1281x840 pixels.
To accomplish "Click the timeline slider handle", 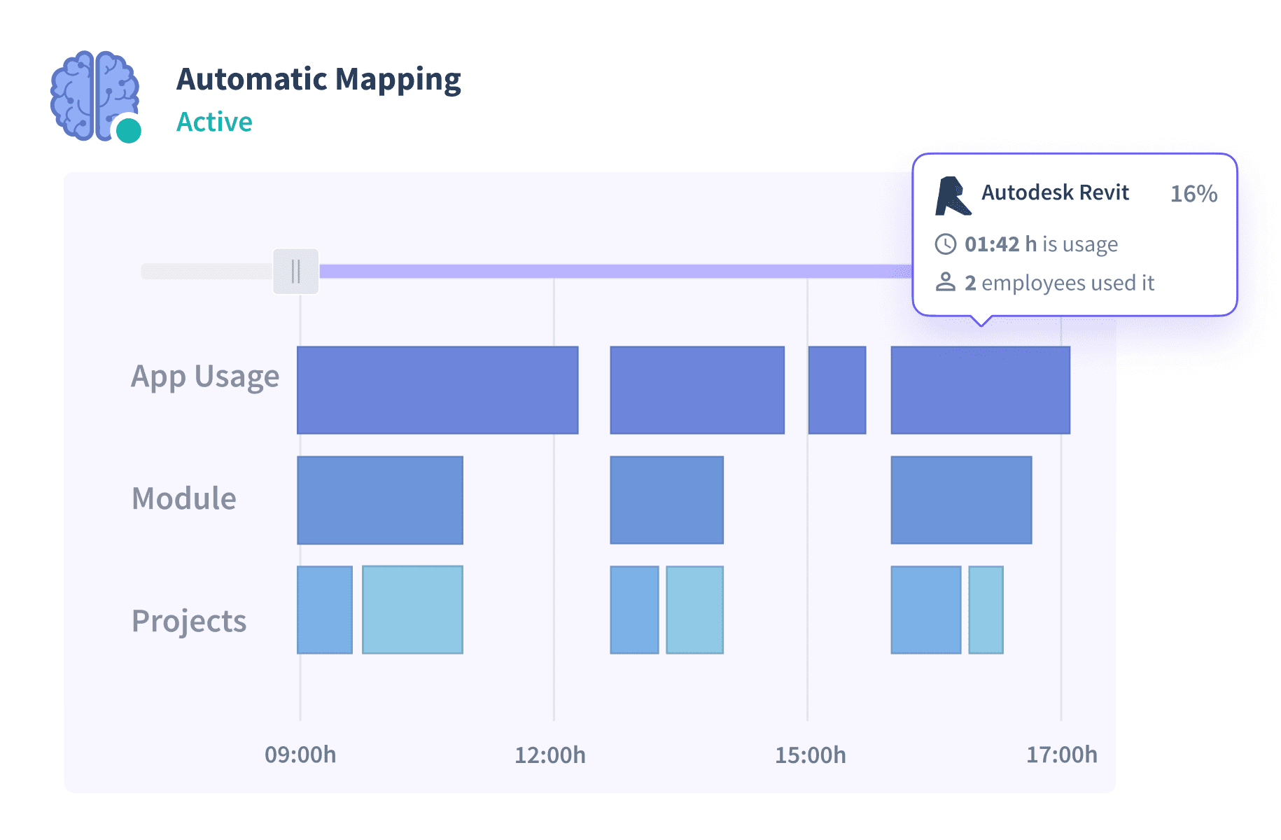I will pyautogui.click(x=296, y=269).
